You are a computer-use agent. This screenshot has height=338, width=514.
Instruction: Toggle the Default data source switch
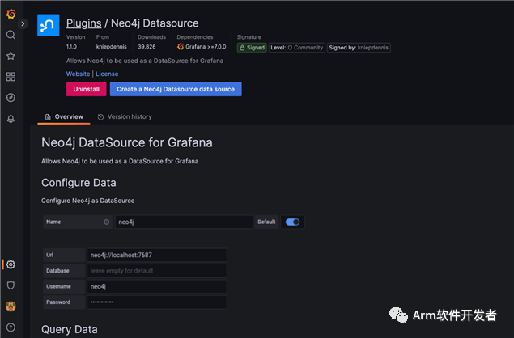292,222
